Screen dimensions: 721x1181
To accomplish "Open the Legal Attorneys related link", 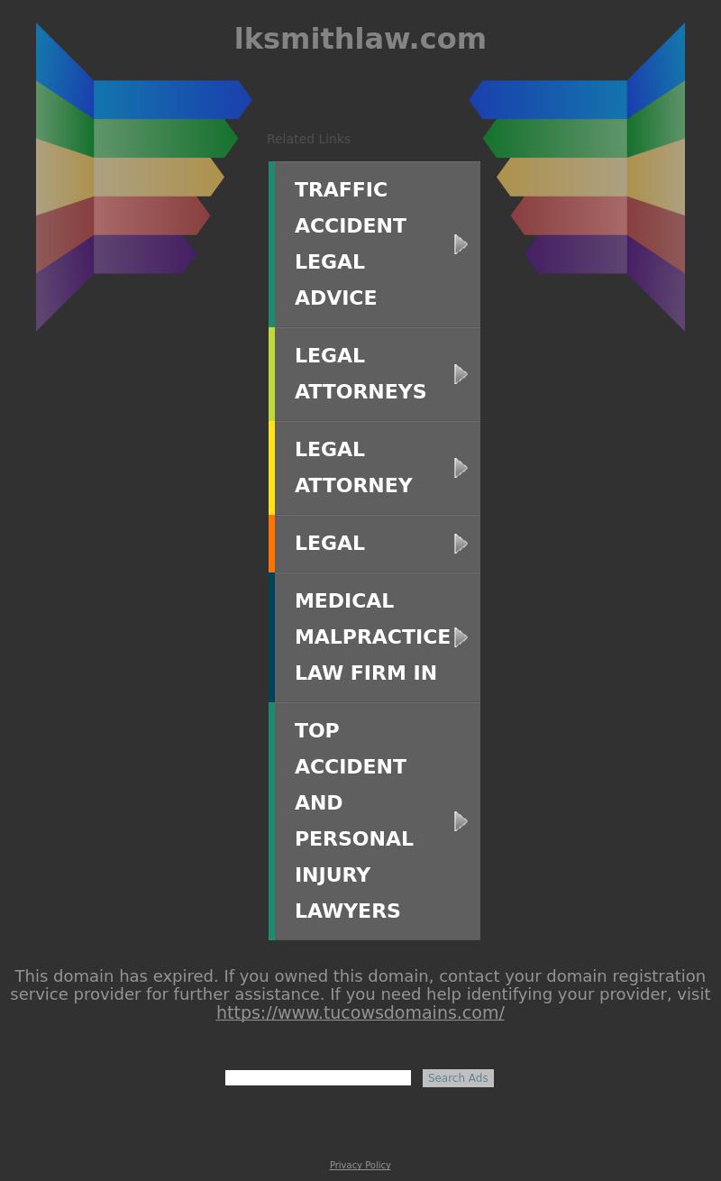I will 360,373.
